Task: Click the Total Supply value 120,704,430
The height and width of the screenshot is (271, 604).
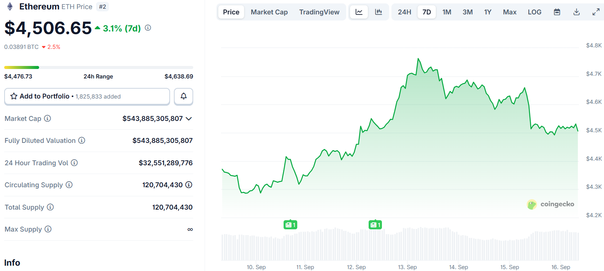Action: pos(172,207)
